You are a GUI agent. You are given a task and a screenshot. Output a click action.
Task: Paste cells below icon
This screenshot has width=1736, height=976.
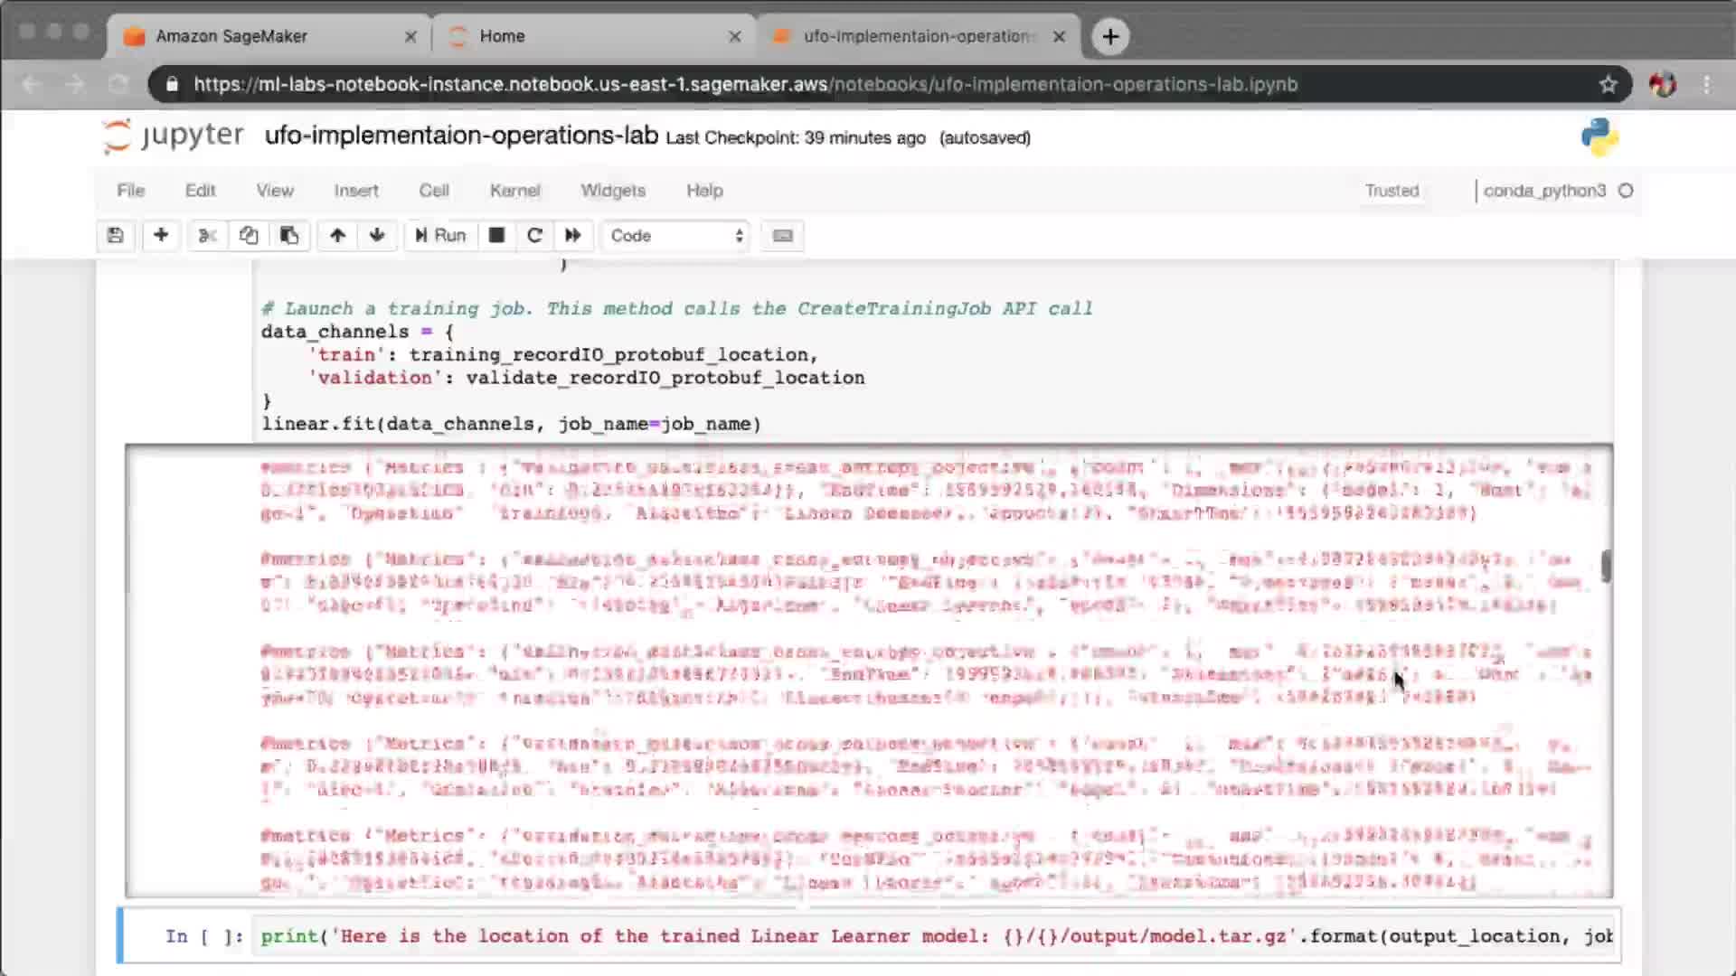[x=289, y=236]
